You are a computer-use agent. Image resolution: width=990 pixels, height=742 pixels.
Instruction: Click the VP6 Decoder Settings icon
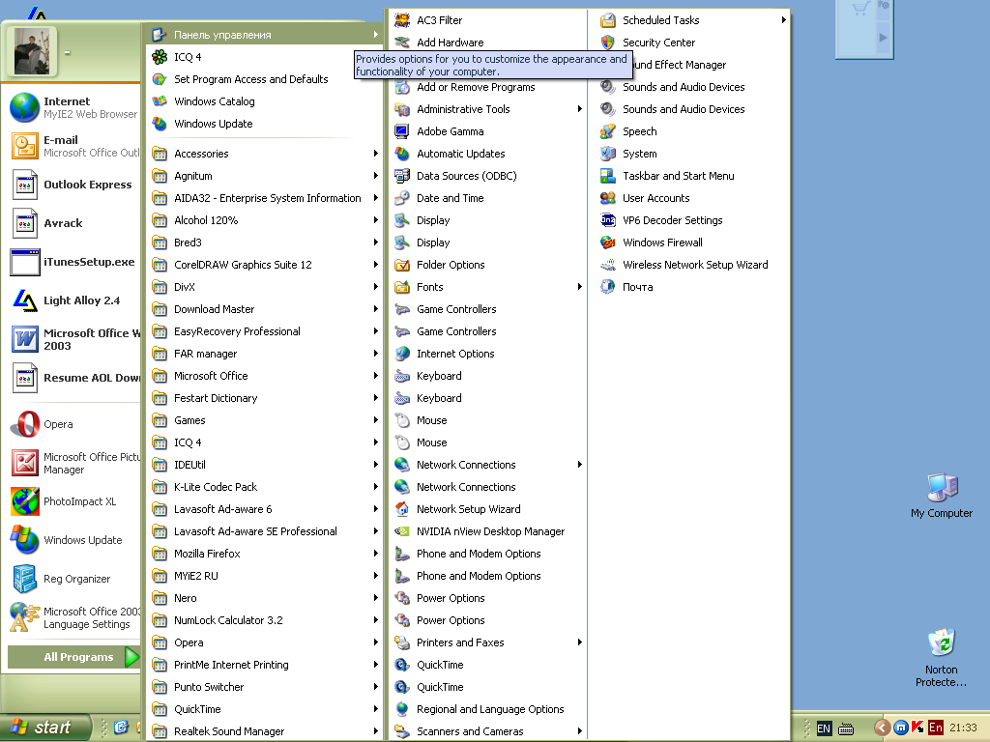click(608, 220)
